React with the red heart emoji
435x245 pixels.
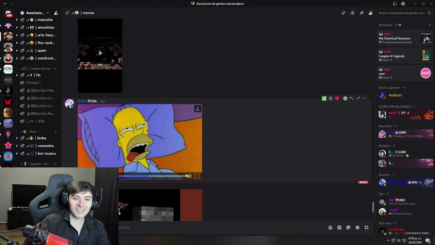pyautogui.click(x=337, y=98)
